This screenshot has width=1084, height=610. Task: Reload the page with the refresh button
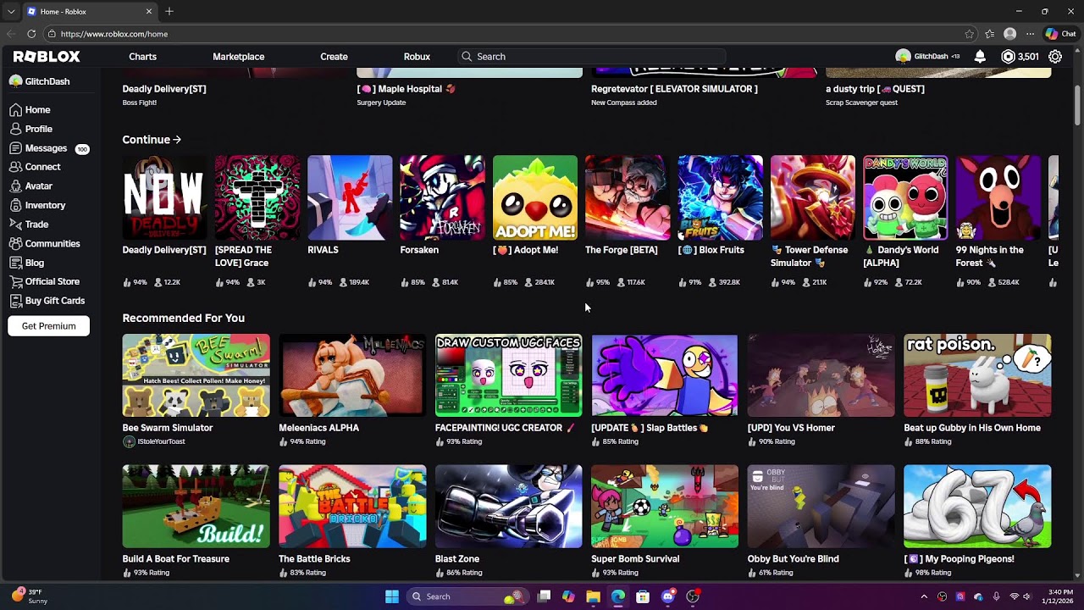click(x=31, y=34)
